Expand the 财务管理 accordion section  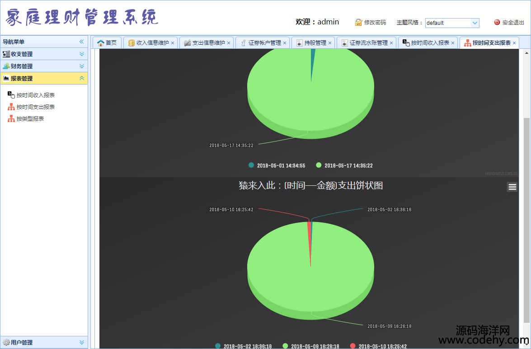click(x=82, y=66)
